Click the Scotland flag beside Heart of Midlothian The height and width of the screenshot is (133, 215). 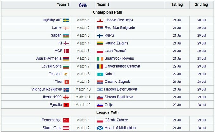pos(100,128)
